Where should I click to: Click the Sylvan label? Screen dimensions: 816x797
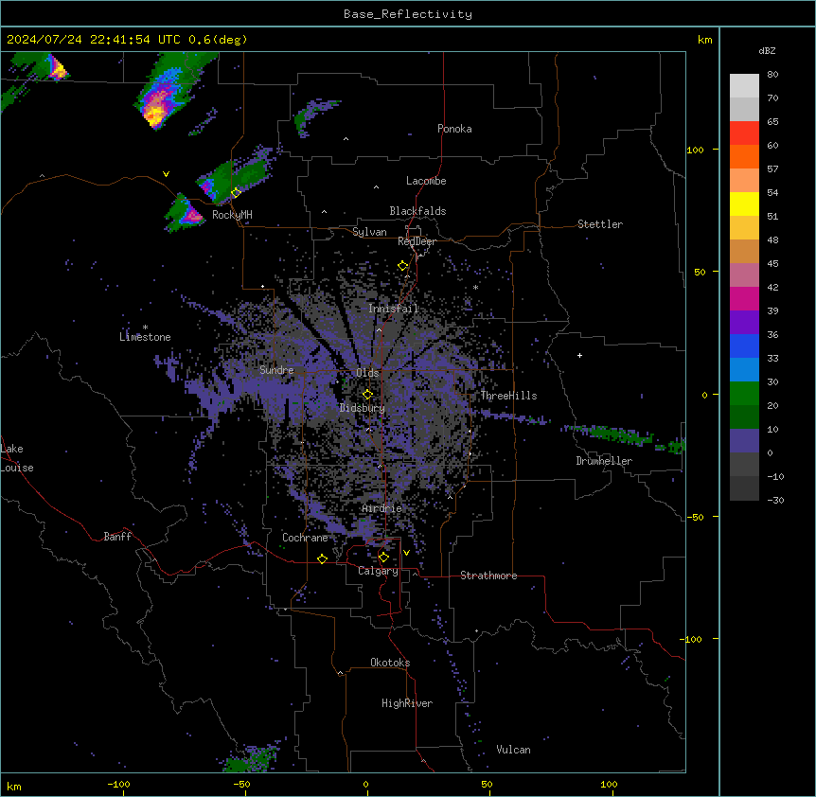pos(369,232)
